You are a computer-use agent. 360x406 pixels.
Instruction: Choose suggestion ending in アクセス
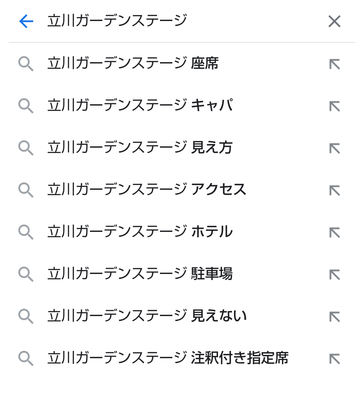[180, 190]
